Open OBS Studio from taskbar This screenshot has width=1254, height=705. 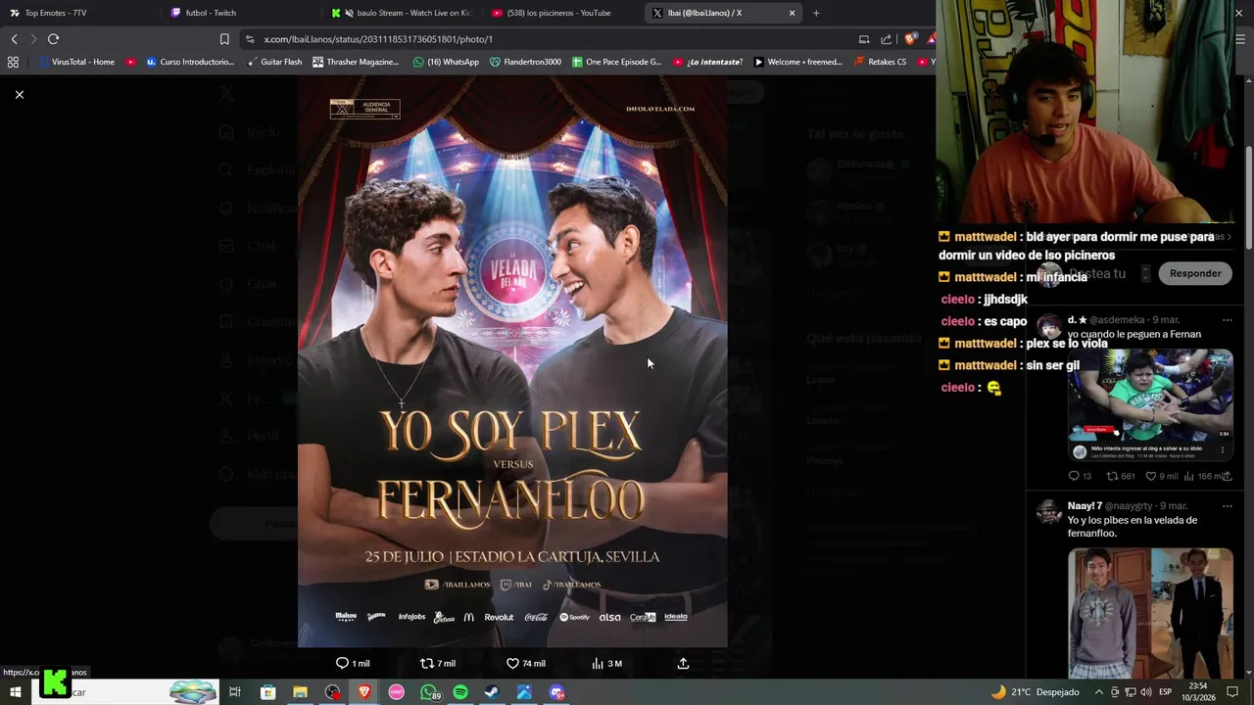click(332, 692)
